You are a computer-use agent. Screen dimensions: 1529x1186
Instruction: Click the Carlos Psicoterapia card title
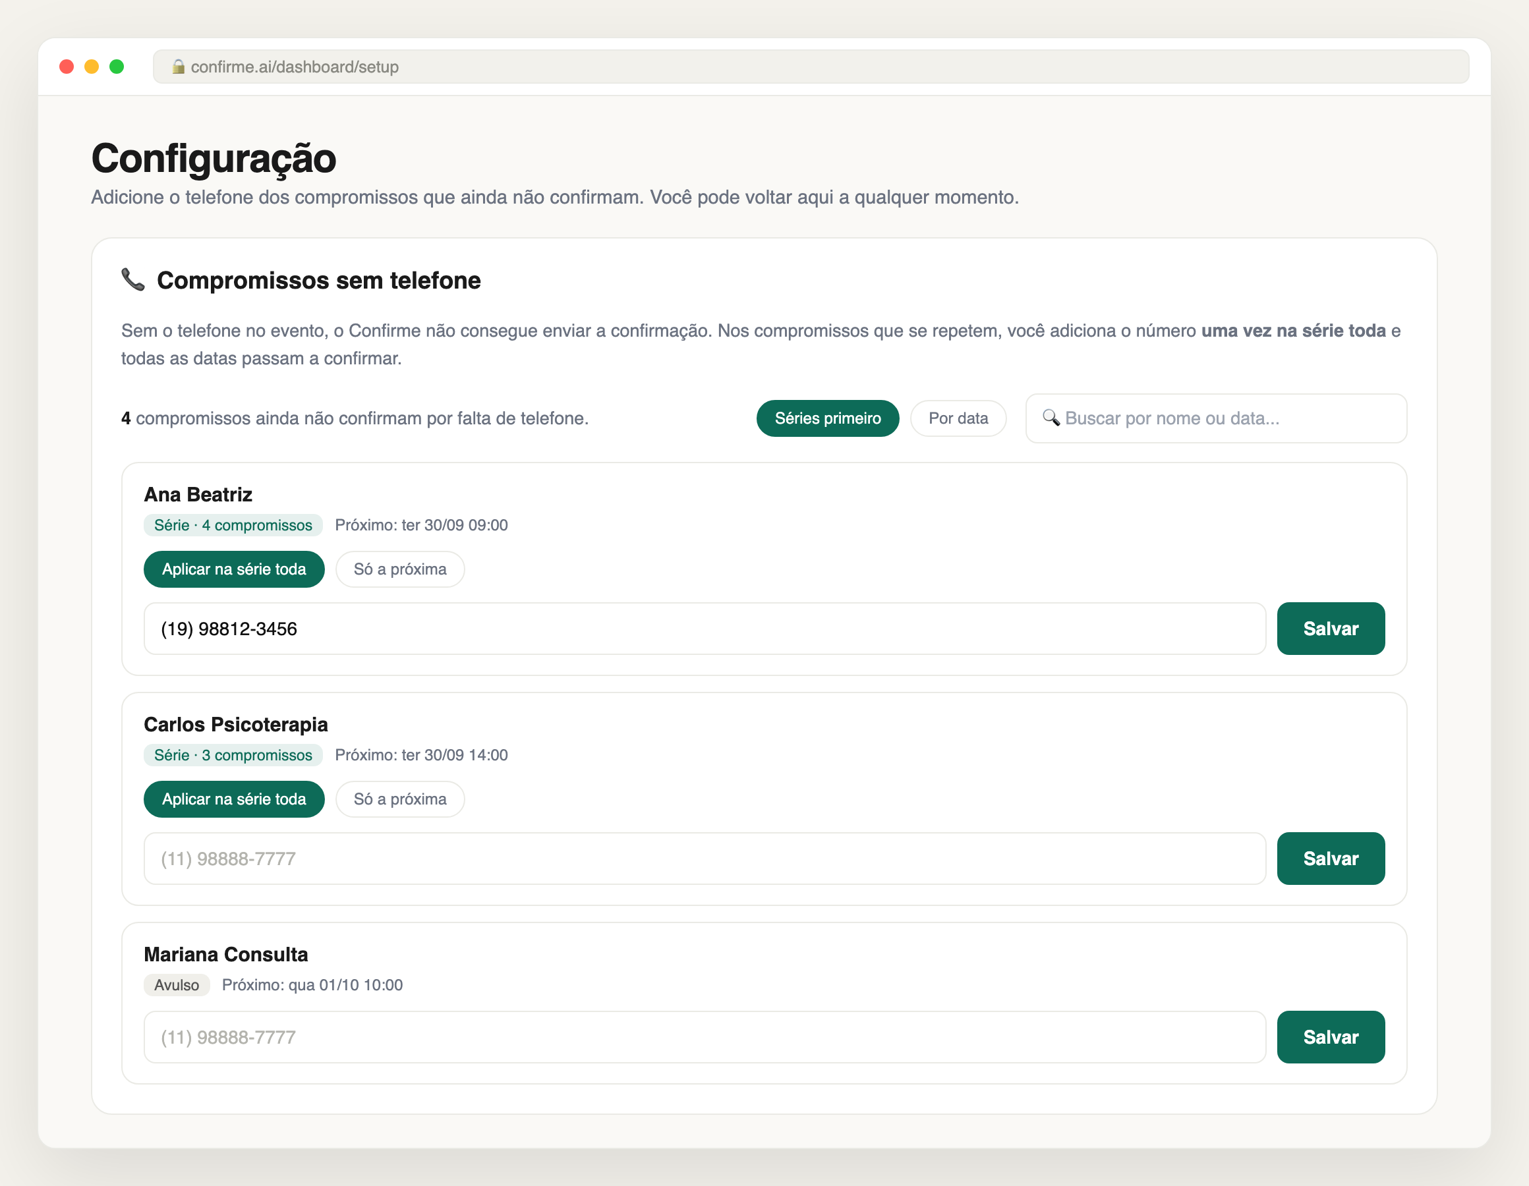pyautogui.click(x=236, y=724)
